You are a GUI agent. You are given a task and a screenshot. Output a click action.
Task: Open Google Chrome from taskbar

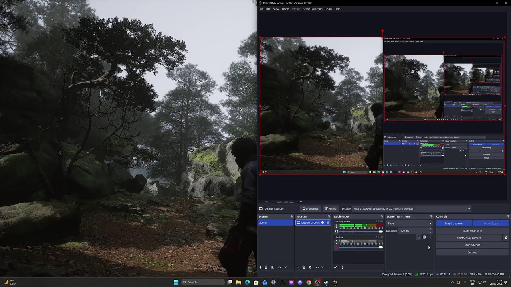click(309, 282)
